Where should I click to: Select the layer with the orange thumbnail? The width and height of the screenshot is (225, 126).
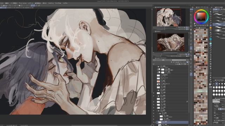pos(172,81)
